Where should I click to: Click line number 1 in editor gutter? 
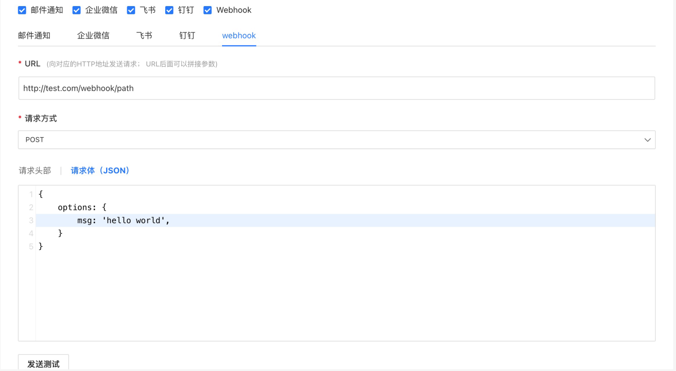tap(31, 194)
